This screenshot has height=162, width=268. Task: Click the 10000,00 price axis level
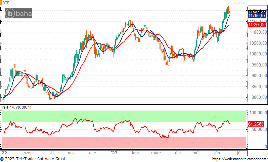click(258, 54)
